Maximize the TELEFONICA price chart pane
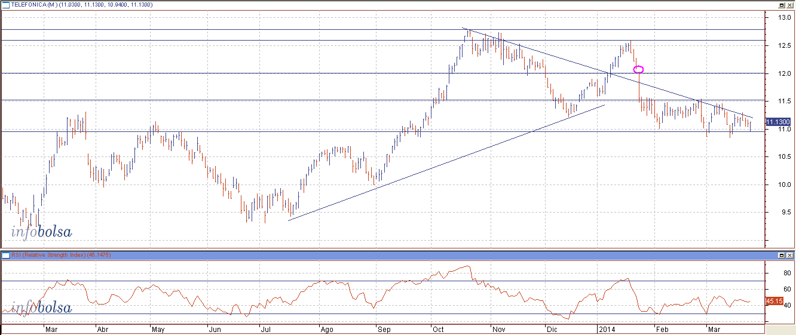The image size is (796, 335). click(x=781, y=4)
